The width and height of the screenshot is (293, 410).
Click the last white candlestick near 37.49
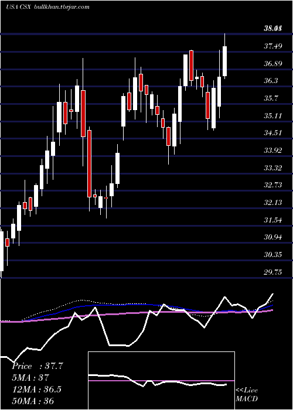[x=224, y=56]
